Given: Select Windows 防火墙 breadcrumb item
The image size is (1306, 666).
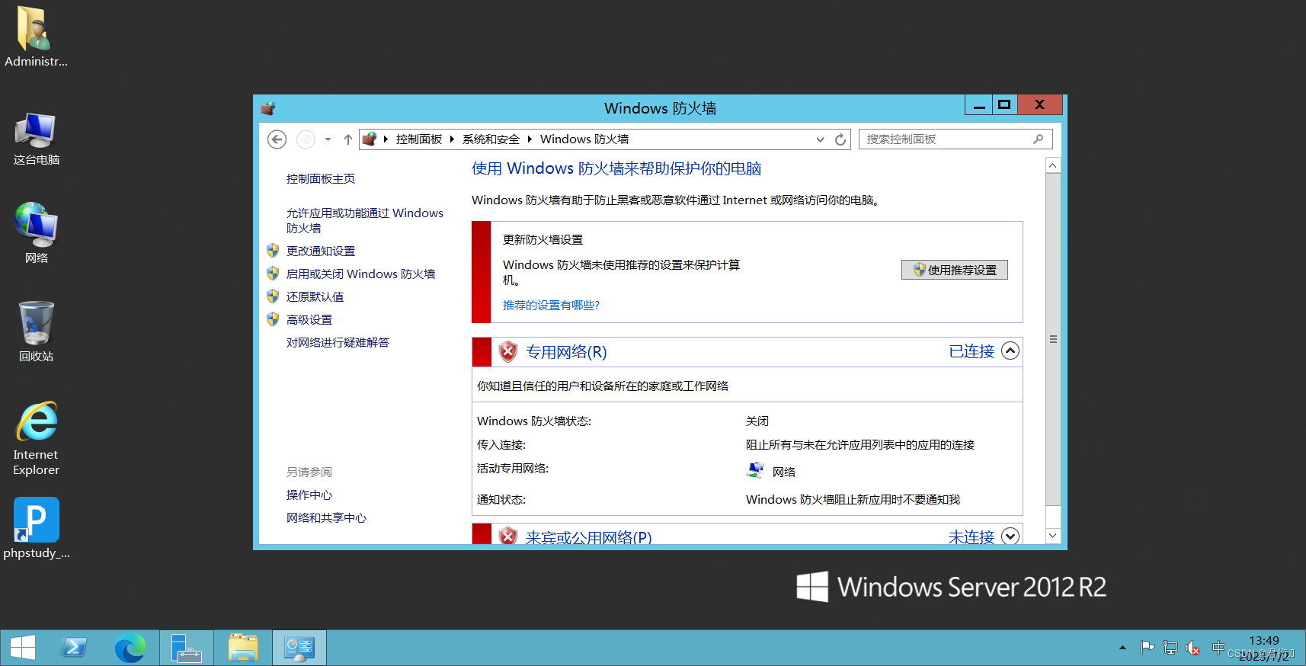Looking at the screenshot, I should point(584,139).
